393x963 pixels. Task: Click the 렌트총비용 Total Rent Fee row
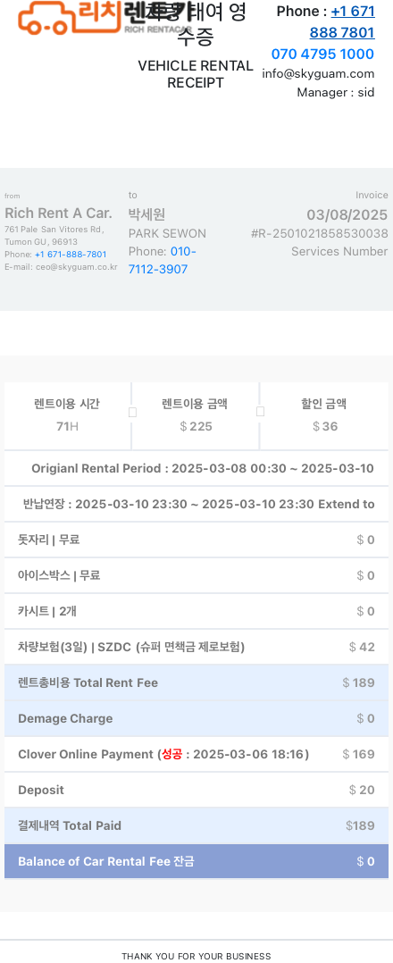click(196, 682)
